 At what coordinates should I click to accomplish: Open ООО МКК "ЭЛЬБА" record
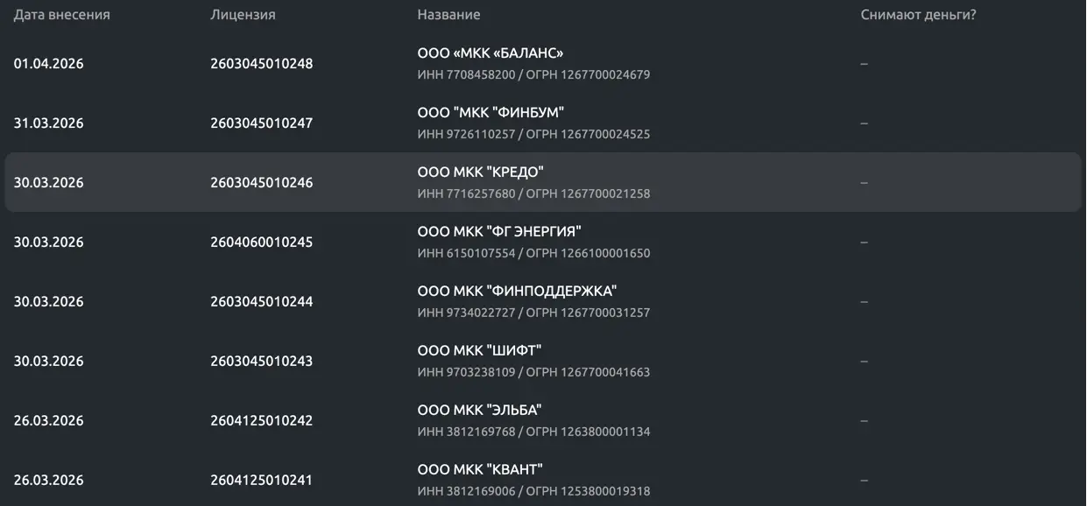point(479,411)
